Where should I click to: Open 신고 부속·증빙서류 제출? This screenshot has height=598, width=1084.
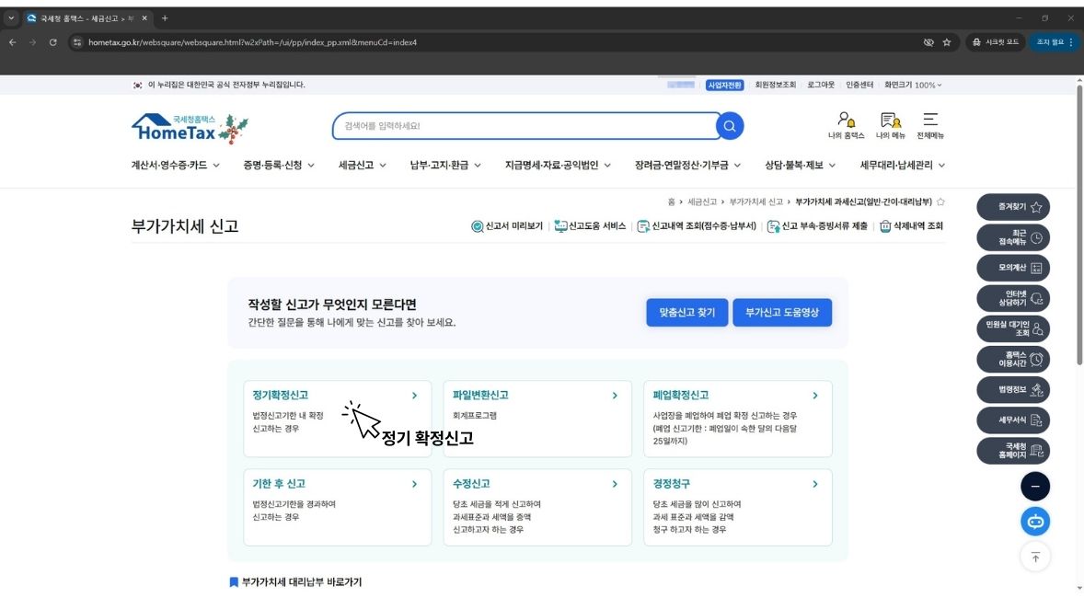coord(817,226)
